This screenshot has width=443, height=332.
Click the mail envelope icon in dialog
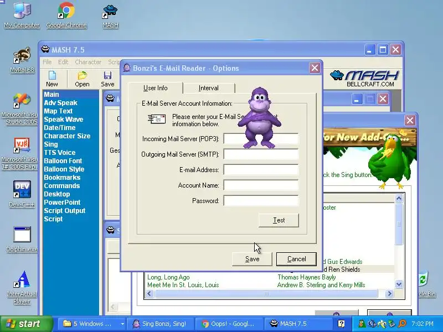[157, 119]
